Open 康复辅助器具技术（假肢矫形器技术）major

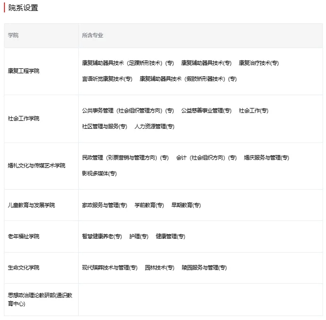click(188, 79)
